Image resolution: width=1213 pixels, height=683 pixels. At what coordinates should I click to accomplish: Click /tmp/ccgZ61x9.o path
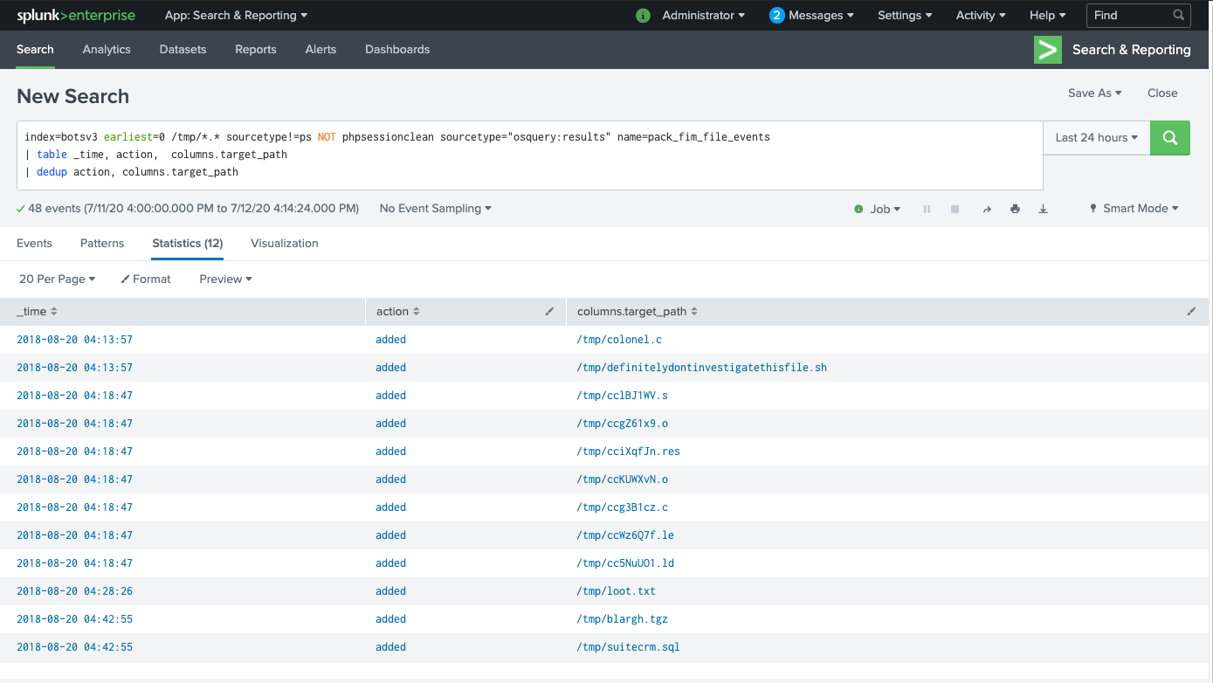pos(623,424)
